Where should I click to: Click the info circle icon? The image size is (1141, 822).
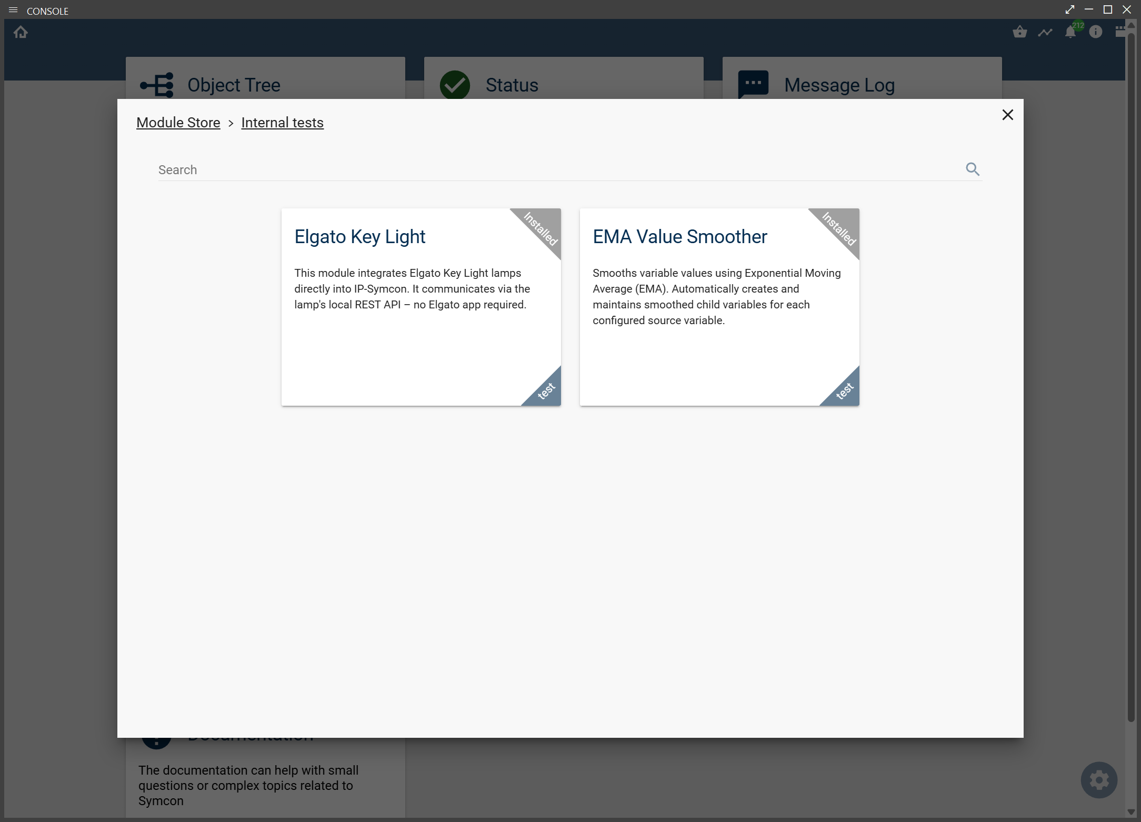click(1095, 32)
